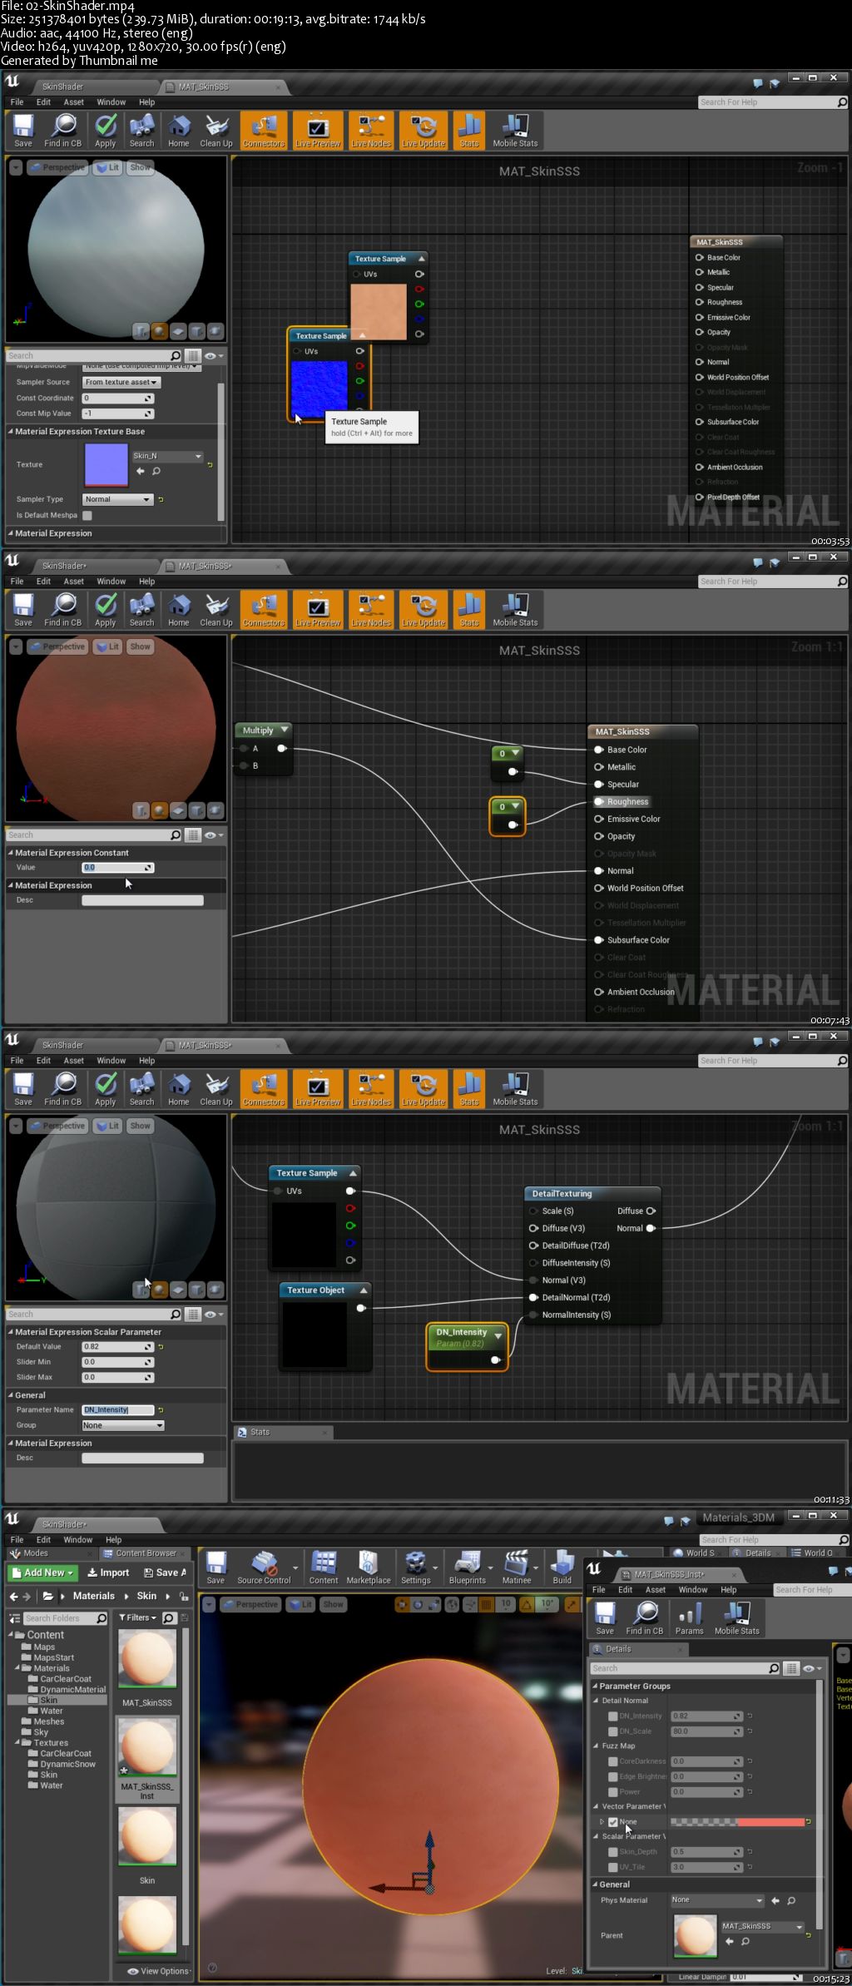Image resolution: width=852 pixels, height=1986 pixels.
Task: Enable the Is Default Meshpaint checkbox
Action: 87,515
